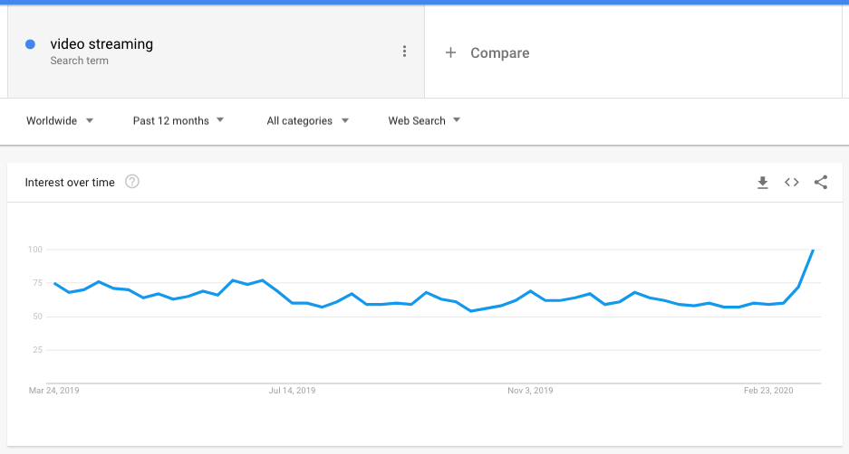The image size is (849, 454).
Task: Click the chart peak at far right
Action: point(813,250)
